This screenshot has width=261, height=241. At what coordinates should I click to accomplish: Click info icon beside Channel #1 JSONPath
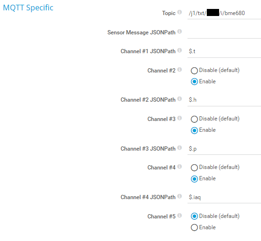point(179,50)
